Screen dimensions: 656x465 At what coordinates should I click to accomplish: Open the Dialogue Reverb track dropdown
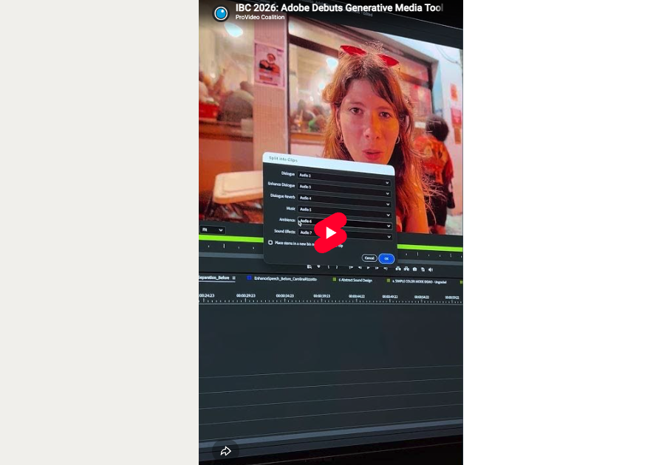click(345, 200)
